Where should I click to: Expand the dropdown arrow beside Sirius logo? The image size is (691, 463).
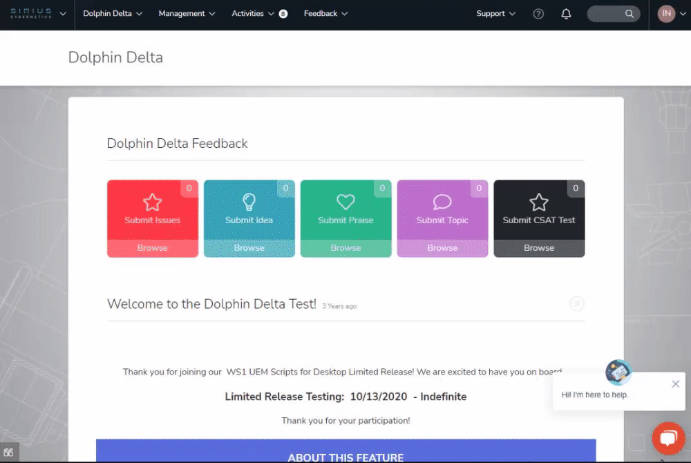(x=63, y=14)
